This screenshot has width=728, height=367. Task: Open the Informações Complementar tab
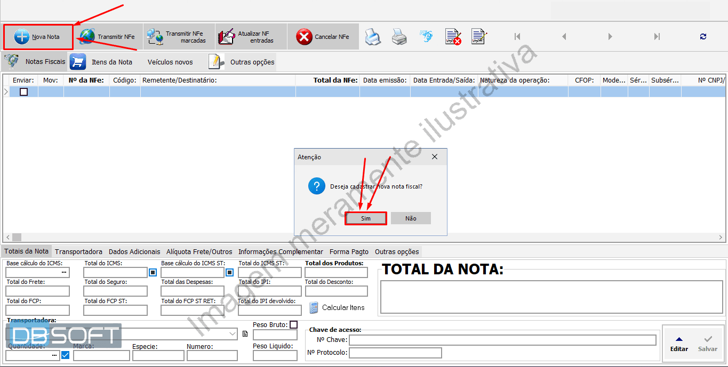tap(281, 251)
